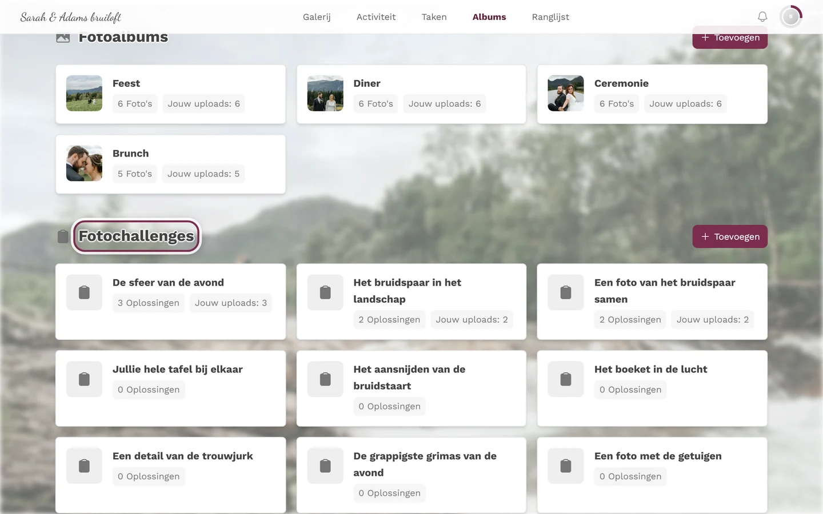823x514 pixels.
Task: Open the Diner album thumbnail
Action: tap(325, 93)
